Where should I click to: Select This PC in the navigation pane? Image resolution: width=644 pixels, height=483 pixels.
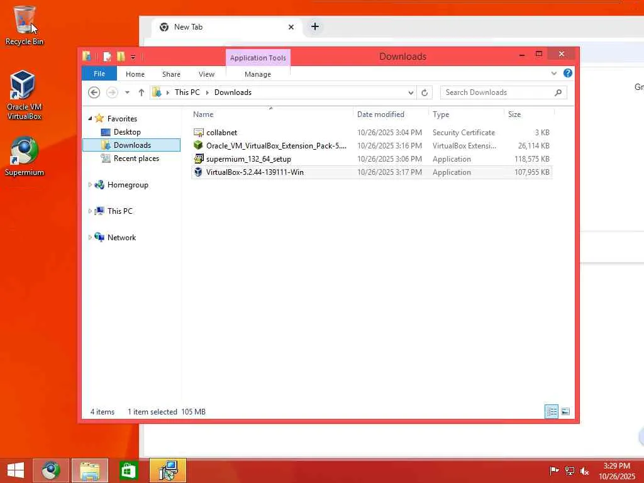pos(120,211)
